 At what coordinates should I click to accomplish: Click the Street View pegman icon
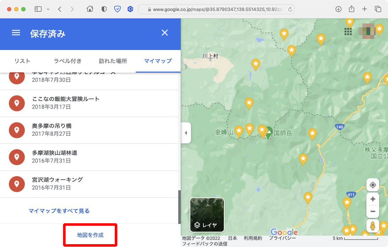point(373,226)
